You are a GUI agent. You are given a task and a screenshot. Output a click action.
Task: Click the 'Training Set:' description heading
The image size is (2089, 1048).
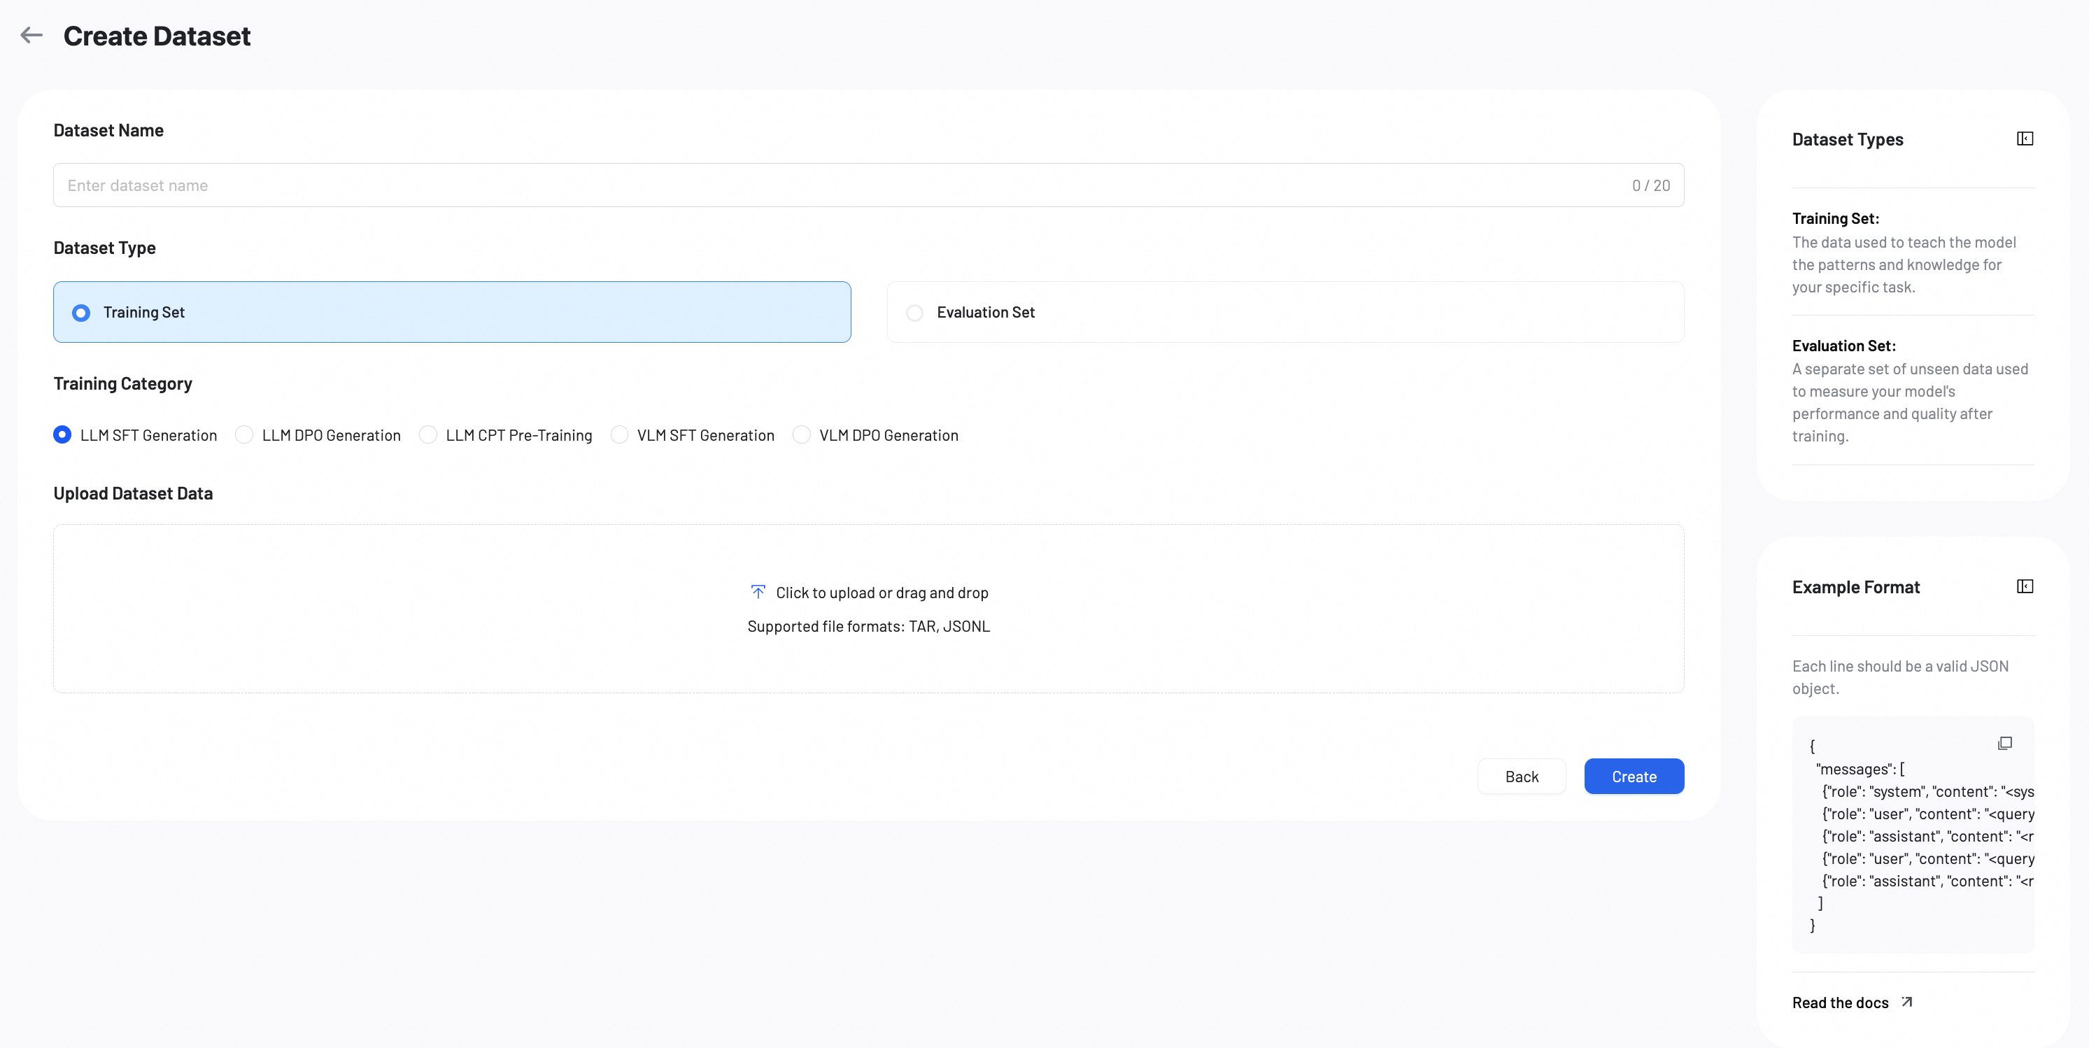coord(1834,218)
